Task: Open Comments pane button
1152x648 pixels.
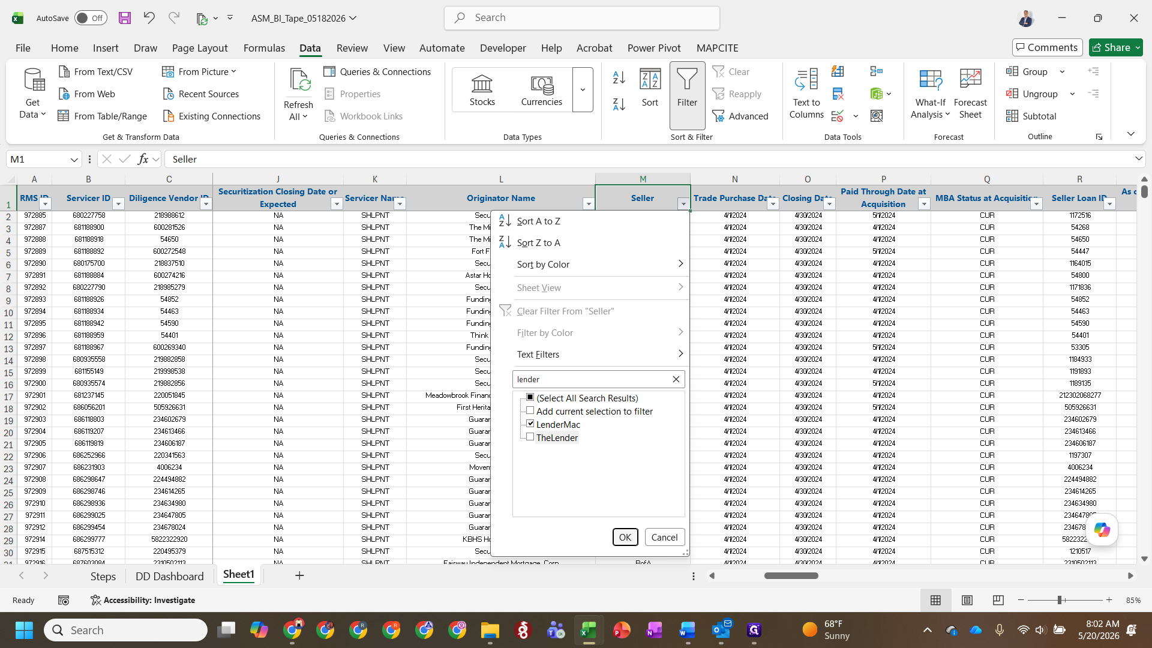Action: 1047,47
